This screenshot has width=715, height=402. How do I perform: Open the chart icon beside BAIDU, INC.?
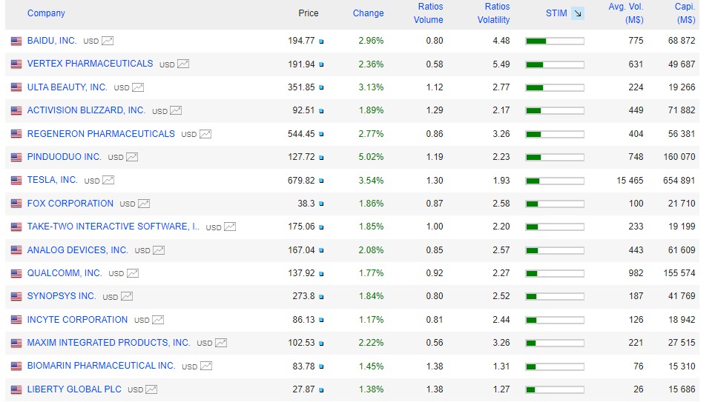pos(108,41)
